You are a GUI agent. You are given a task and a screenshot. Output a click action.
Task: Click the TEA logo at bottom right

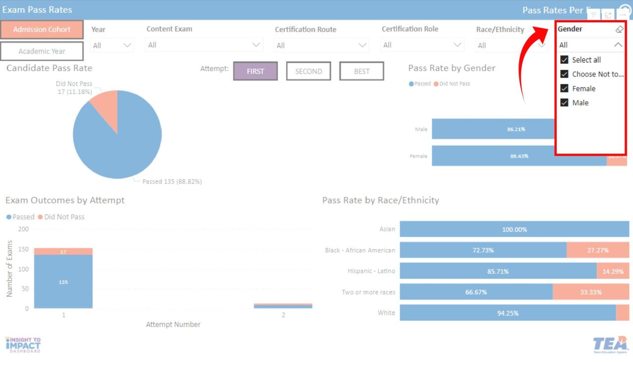[x=610, y=344]
